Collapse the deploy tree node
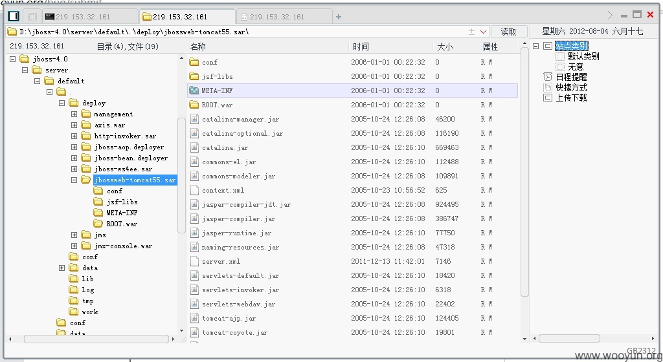The image size is (663, 362). (x=62, y=103)
